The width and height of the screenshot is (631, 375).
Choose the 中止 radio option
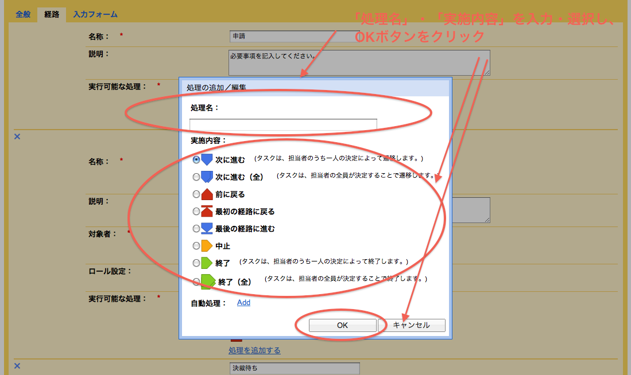click(196, 246)
